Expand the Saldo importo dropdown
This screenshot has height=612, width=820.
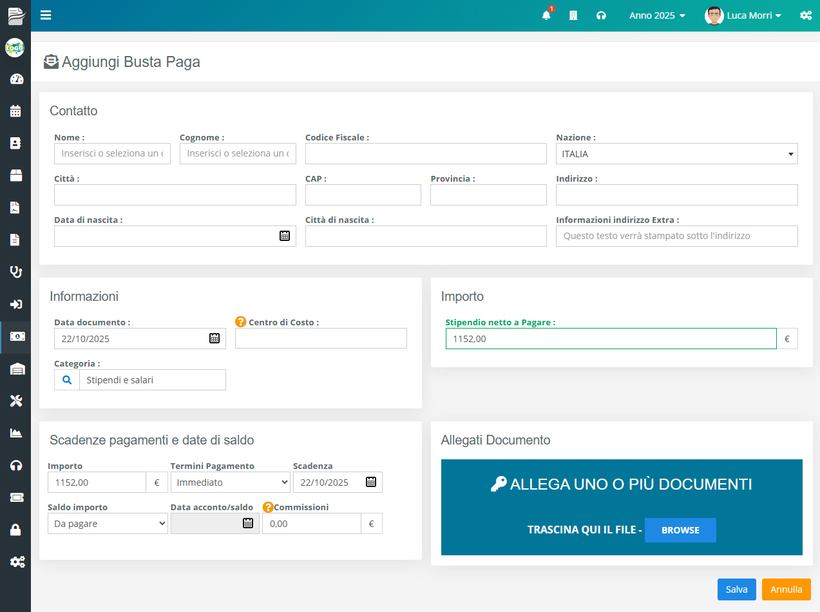[x=108, y=524]
